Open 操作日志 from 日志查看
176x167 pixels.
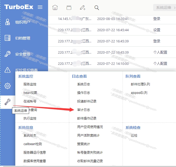[84, 93]
